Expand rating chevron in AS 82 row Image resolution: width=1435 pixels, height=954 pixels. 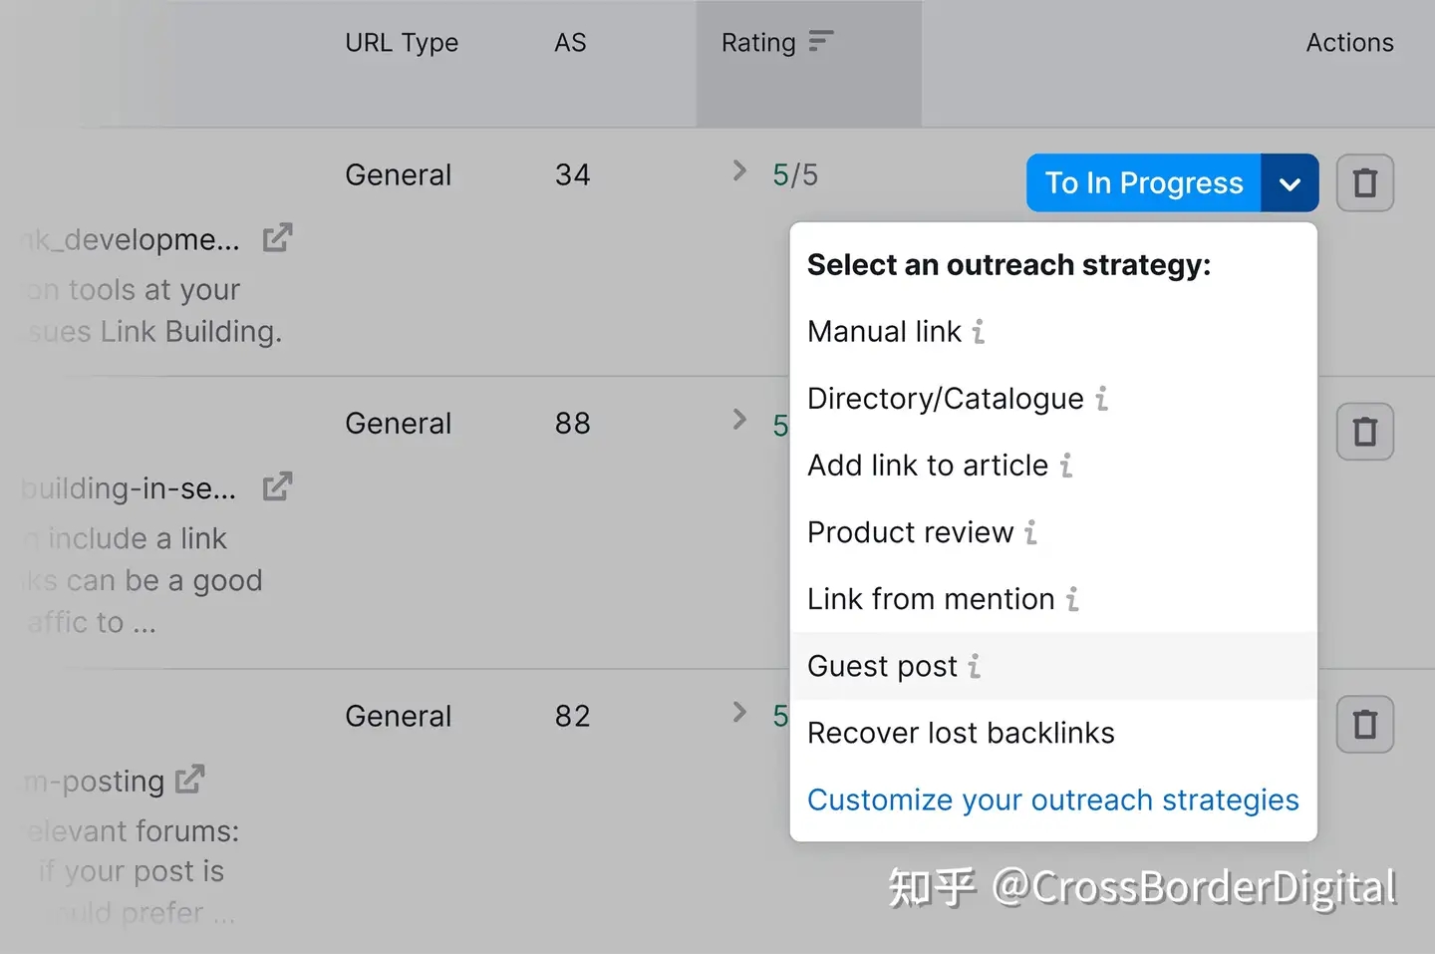coord(739,713)
